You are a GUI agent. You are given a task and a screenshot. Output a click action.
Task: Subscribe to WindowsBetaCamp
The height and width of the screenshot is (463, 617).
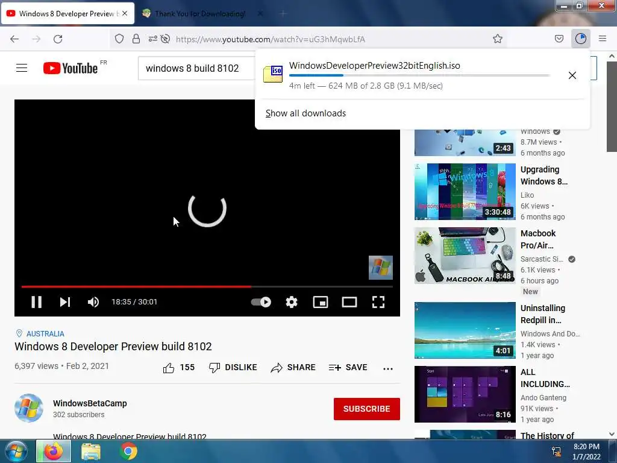click(367, 409)
